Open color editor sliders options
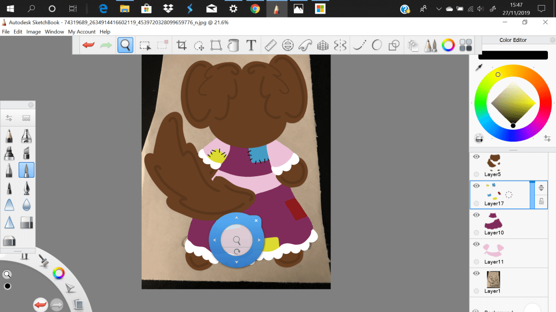 pyautogui.click(x=547, y=138)
